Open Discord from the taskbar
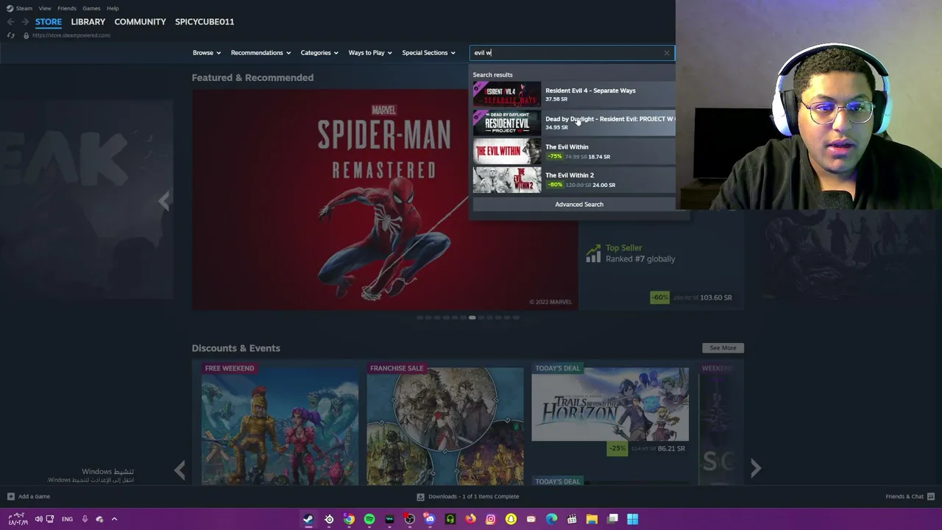The width and height of the screenshot is (942, 530). tap(430, 519)
